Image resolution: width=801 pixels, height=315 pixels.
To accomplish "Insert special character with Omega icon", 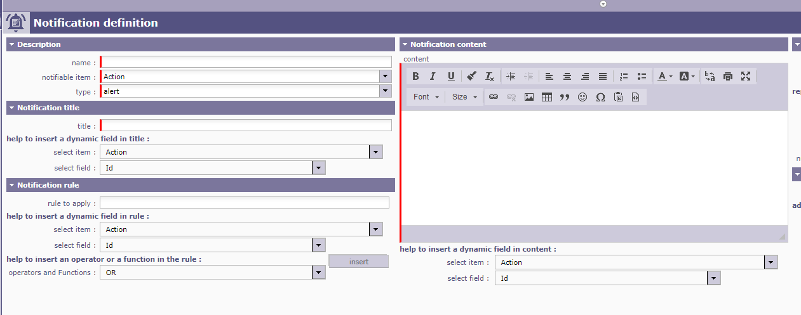I will click(x=600, y=97).
